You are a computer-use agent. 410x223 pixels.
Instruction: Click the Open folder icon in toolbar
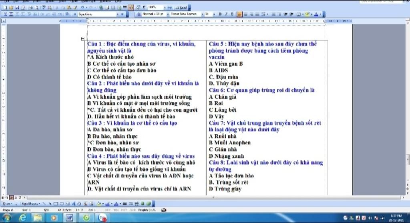11,8
